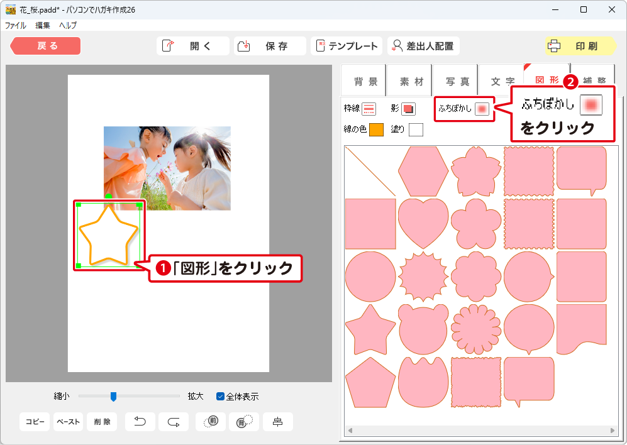Toggle the 全体表示 checkbox
This screenshot has width=627, height=445.
tap(221, 397)
